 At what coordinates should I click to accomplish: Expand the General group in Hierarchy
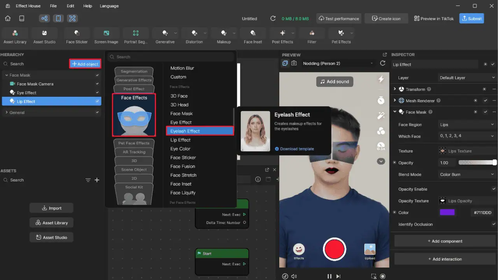(x=6, y=112)
